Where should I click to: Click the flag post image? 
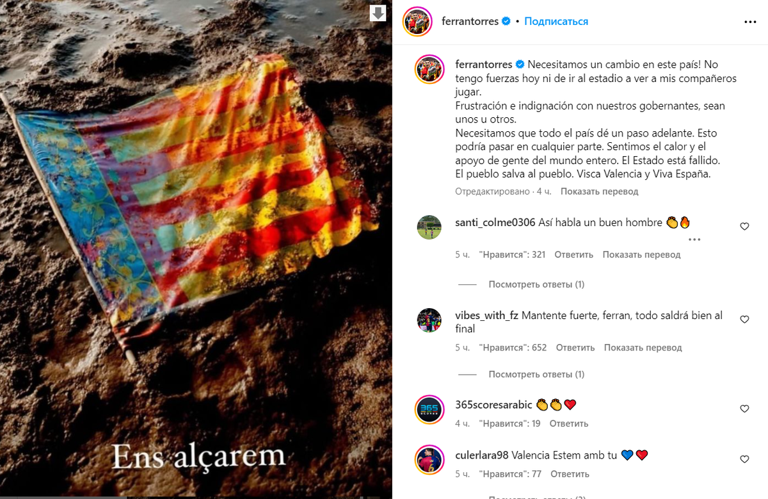click(x=196, y=249)
